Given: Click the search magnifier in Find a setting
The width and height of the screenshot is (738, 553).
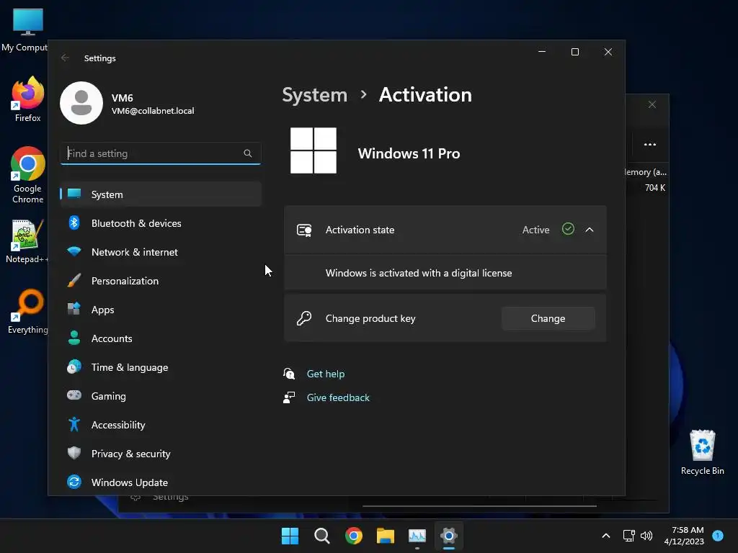Looking at the screenshot, I should (248, 153).
